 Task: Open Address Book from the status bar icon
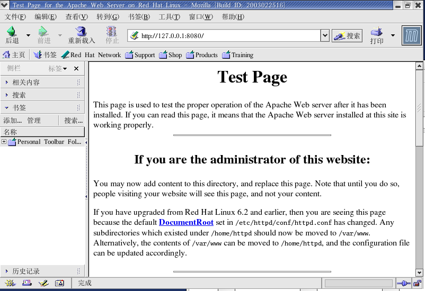[x=60, y=283]
